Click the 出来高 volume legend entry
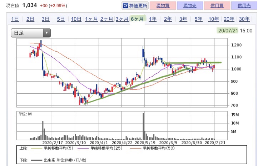 [x=59, y=160]
